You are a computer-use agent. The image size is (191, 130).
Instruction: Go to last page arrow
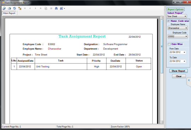(41, 8)
